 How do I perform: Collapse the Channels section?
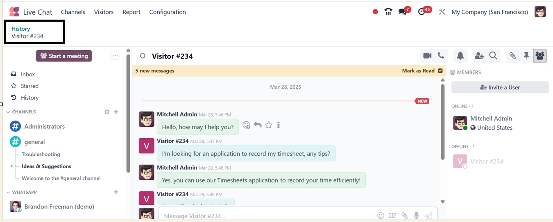click(x=8, y=112)
